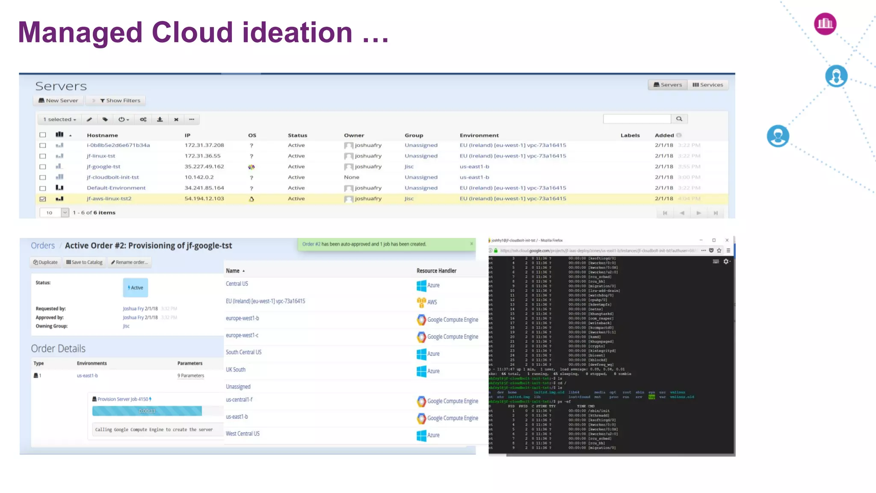Click the Duplicate order button
Screen dimensions: 876x493
[45, 262]
